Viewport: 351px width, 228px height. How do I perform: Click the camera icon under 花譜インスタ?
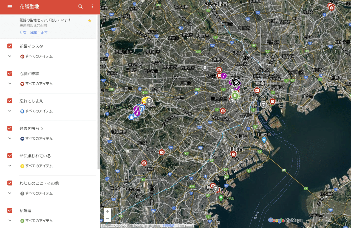[22, 56]
